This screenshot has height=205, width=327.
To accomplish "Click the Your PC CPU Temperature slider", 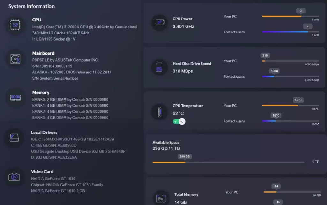I will pos(291,105).
